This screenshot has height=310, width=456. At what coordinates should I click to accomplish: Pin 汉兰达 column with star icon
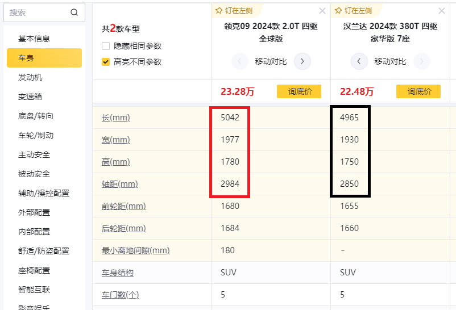point(338,11)
